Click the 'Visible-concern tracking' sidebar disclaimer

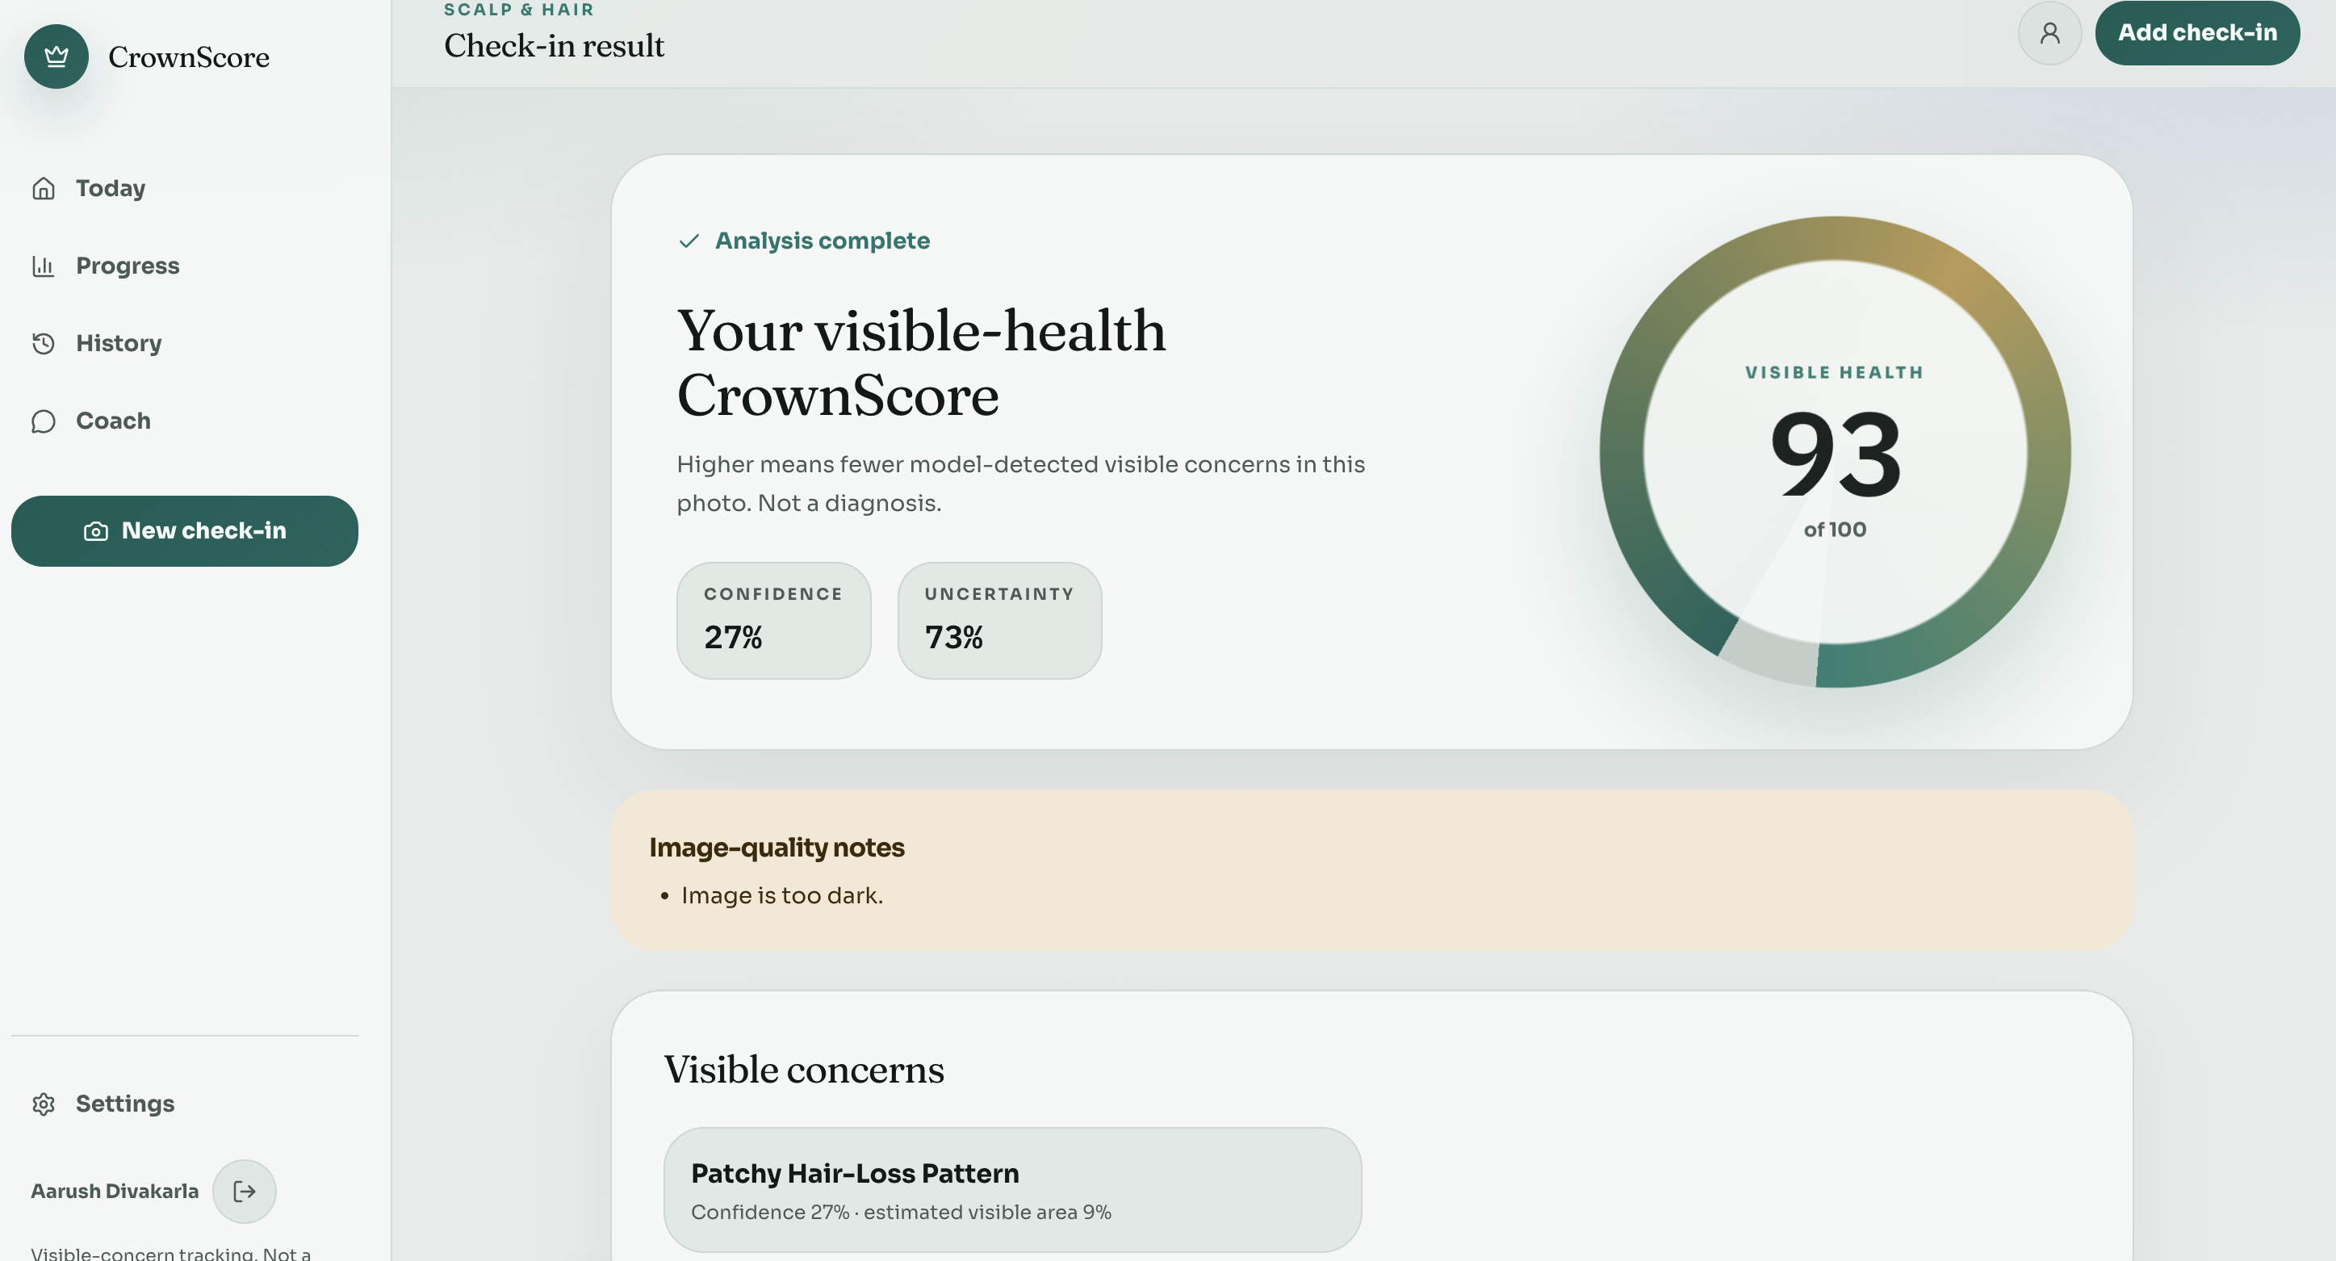click(x=171, y=1253)
